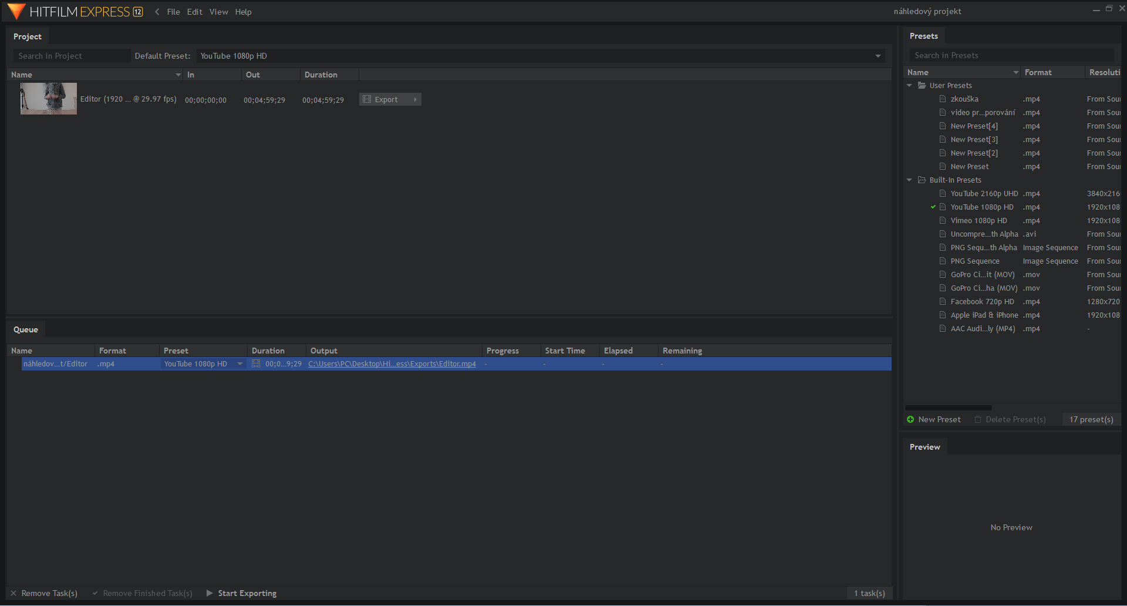Click the green plus New Preset icon
Screen dimensions: 1127x606
pos(910,419)
